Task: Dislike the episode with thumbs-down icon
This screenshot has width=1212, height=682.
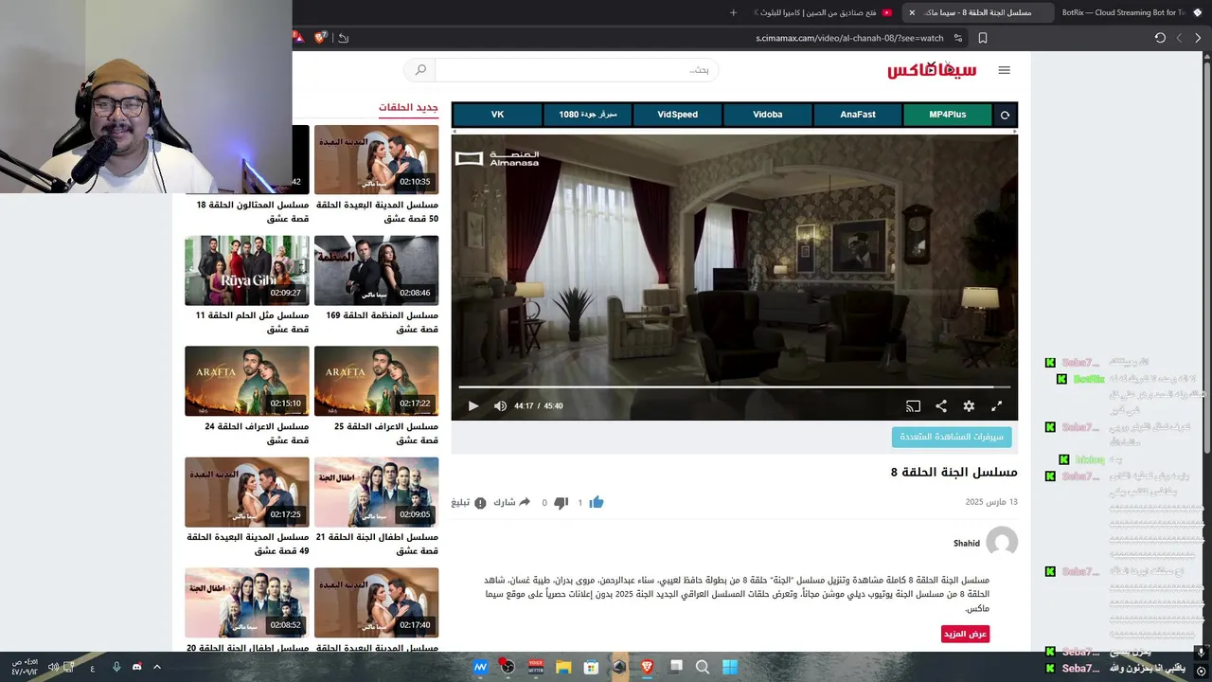Action: pyautogui.click(x=561, y=502)
